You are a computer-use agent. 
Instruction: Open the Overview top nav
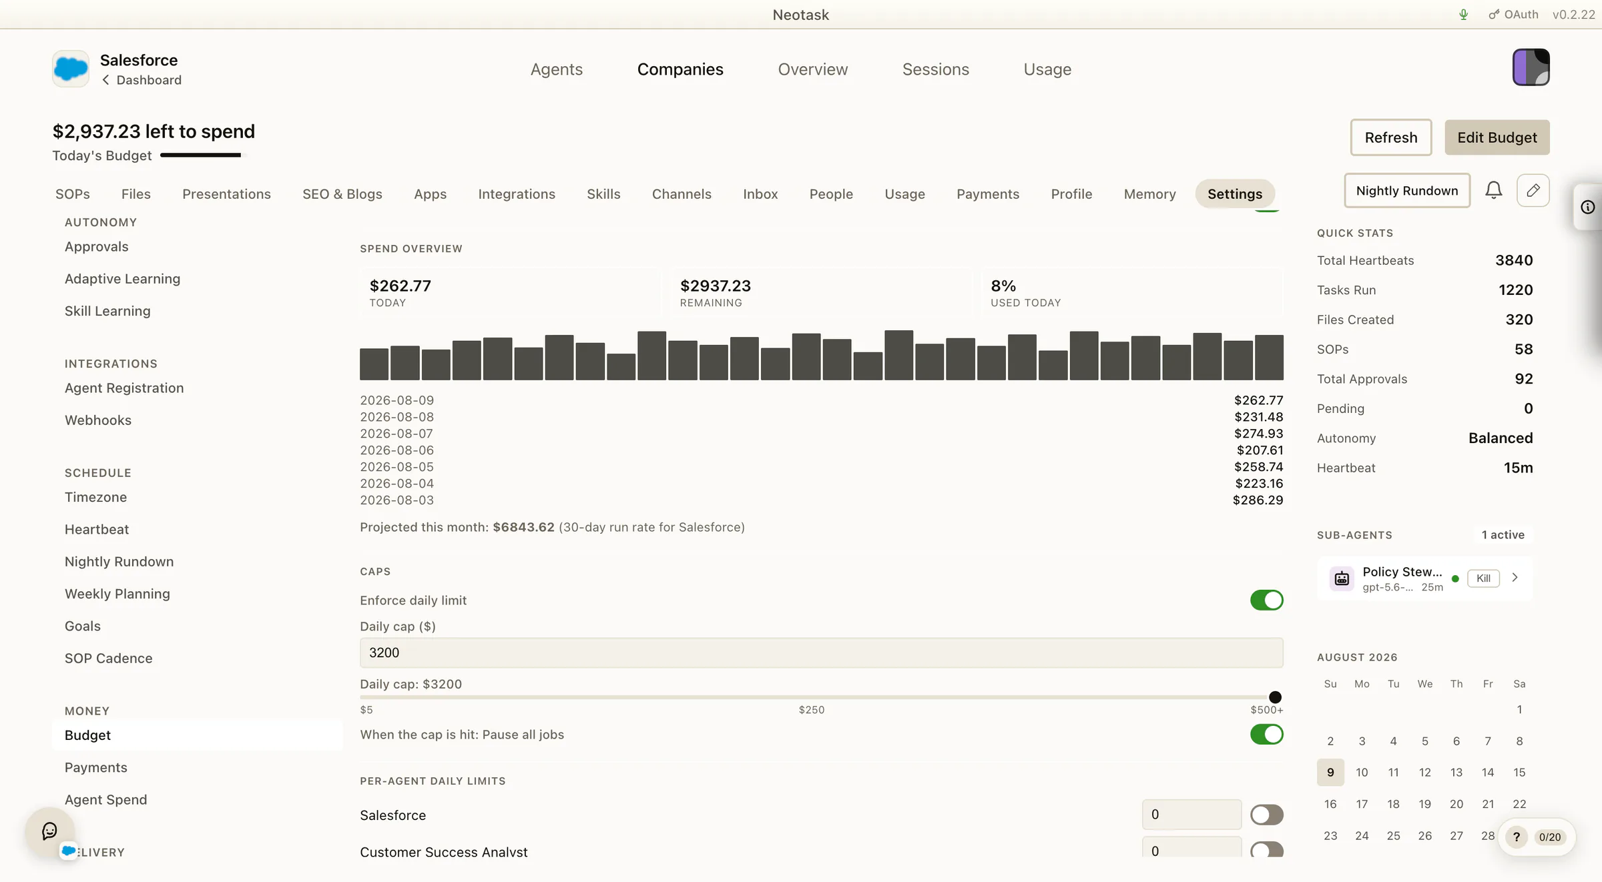click(812, 69)
